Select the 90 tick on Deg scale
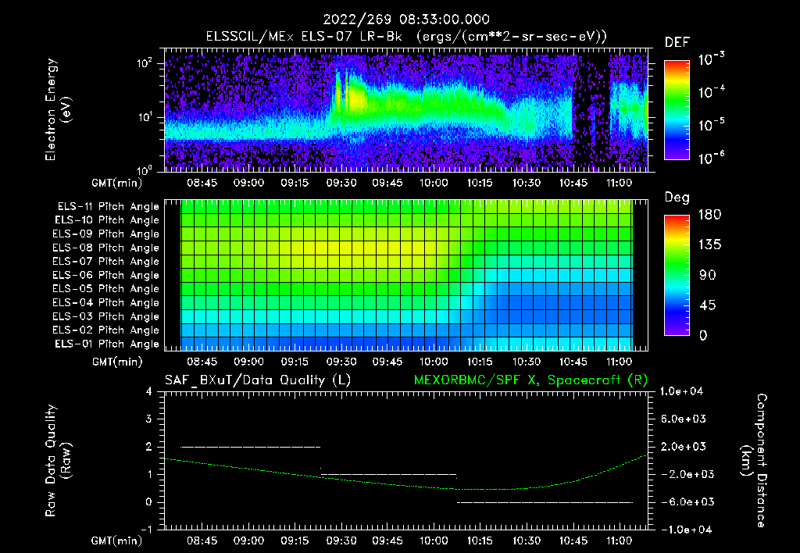 (708, 276)
